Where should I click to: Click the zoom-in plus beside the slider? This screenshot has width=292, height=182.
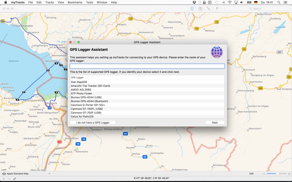pyautogui.click(x=289, y=174)
